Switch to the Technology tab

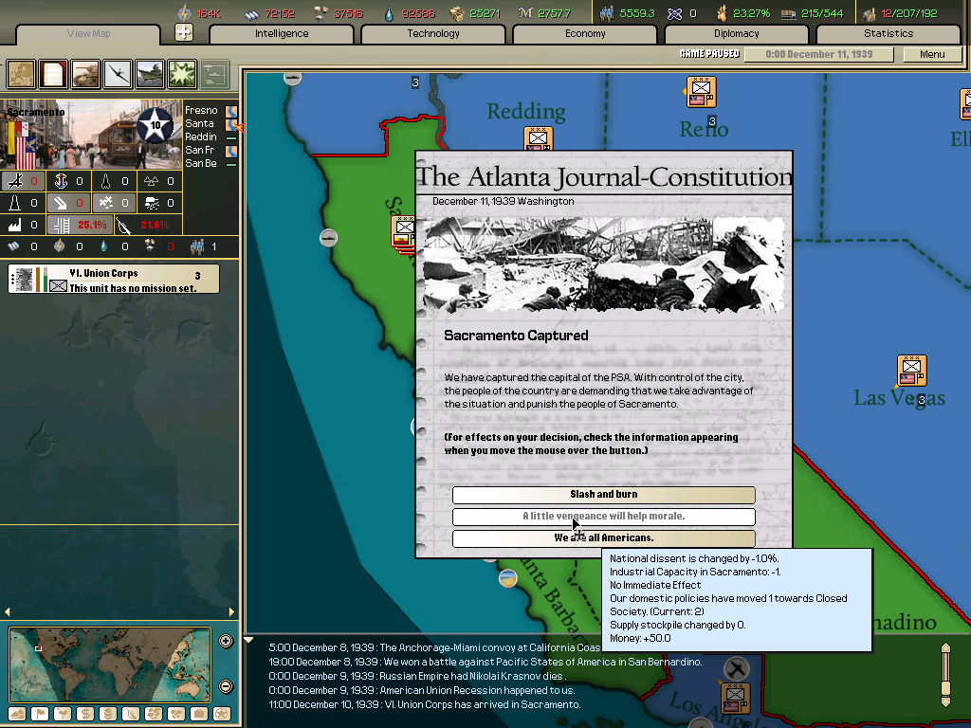pyautogui.click(x=432, y=33)
